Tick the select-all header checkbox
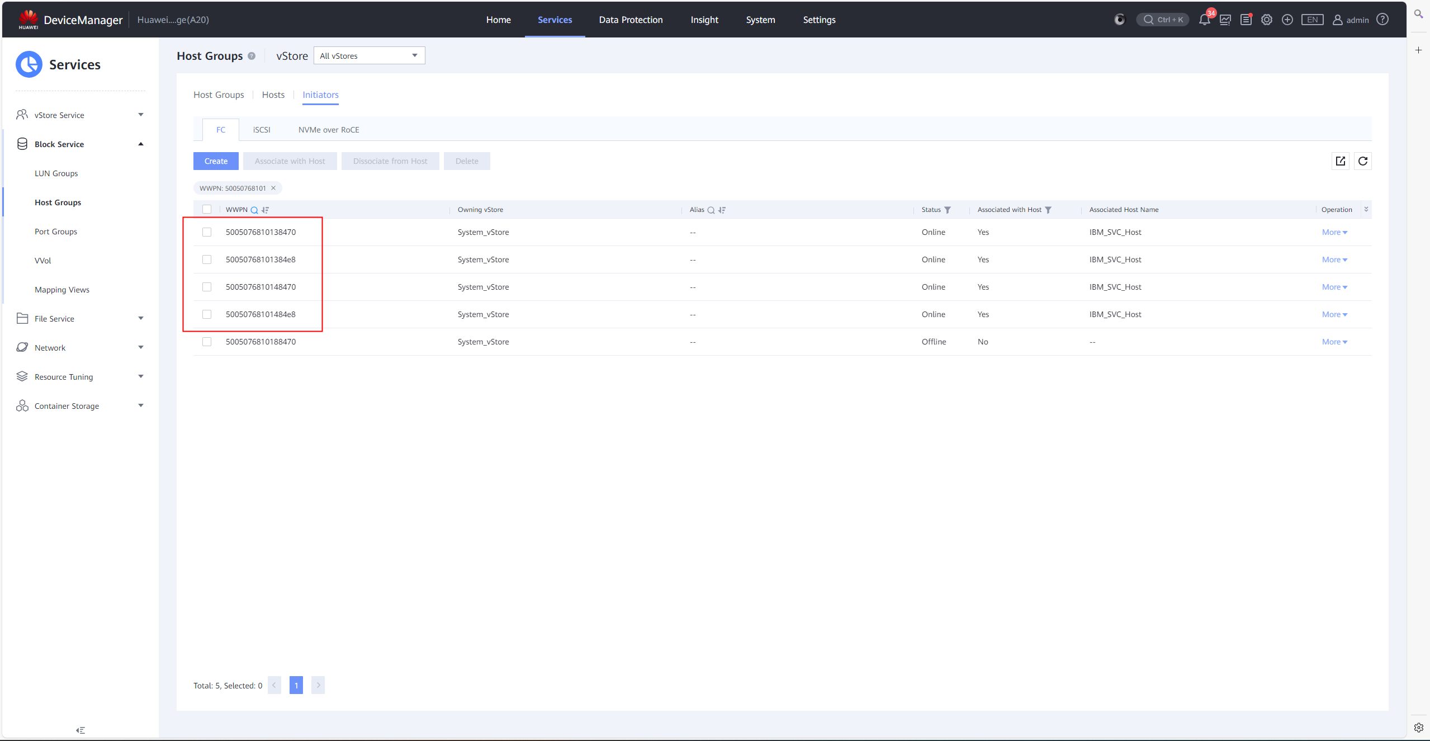Image resolution: width=1430 pixels, height=741 pixels. [x=207, y=209]
